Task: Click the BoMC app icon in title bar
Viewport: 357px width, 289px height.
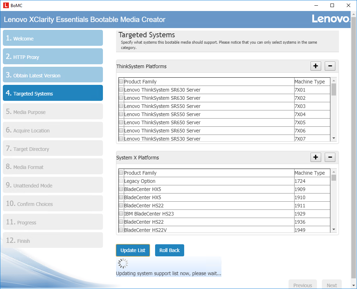Action: (x=6, y=5)
